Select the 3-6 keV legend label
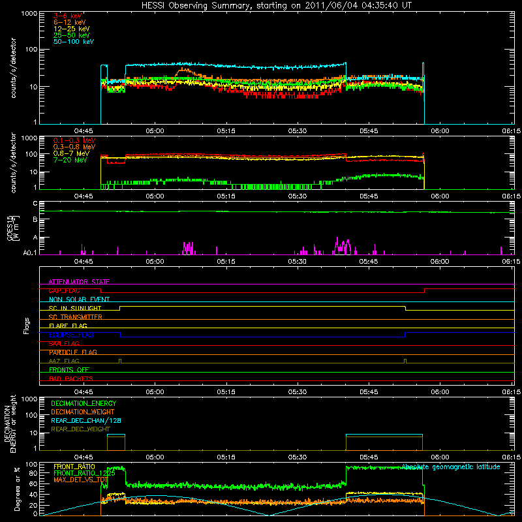 pyautogui.click(x=67, y=16)
